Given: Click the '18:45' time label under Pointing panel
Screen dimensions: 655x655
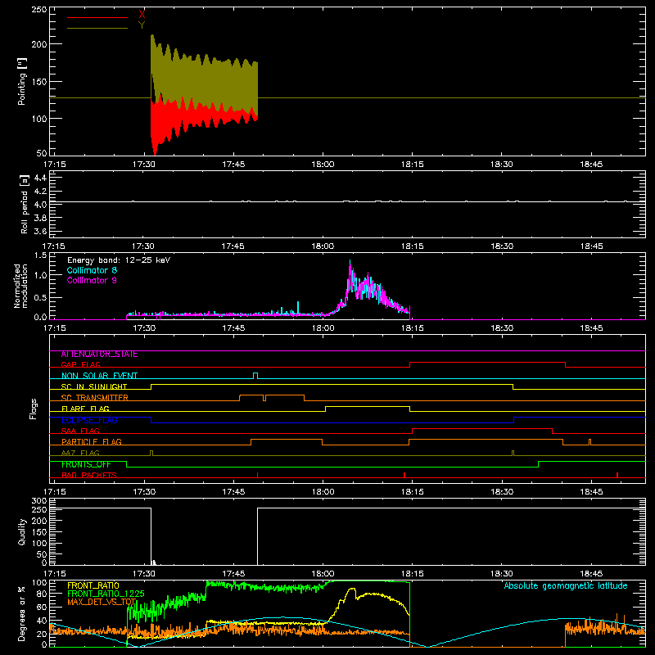Looking at the screenshot, I should (591, 165).
